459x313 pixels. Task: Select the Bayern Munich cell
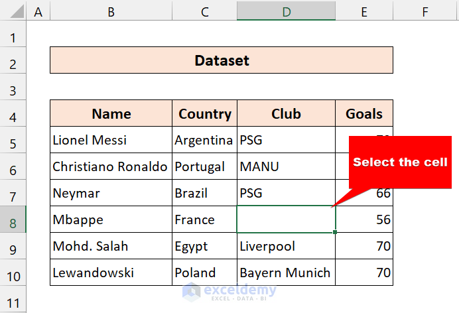tap(286, 273)
